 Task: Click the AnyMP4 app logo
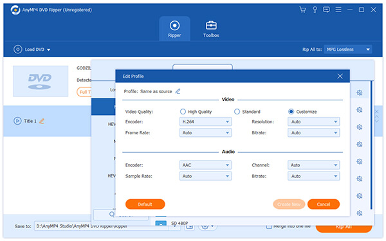pyautogui.click(x=15, y=10)
